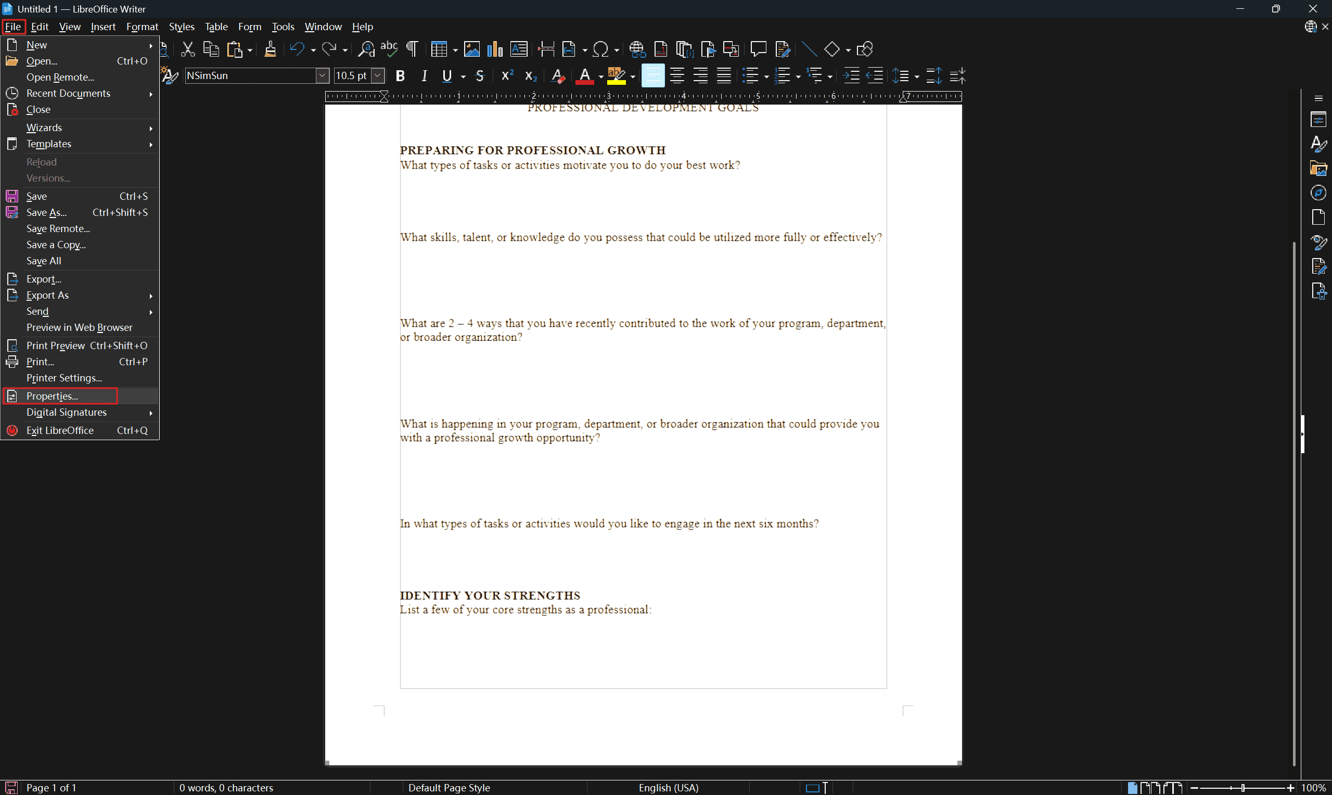Expand the font color dropdown arrow
Image resolution: width=1332 pixels, height=795 pixels.
pos(601,76)
